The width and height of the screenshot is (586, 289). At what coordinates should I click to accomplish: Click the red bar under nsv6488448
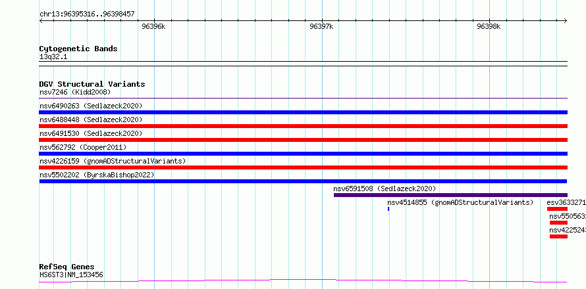pos(304,126)
